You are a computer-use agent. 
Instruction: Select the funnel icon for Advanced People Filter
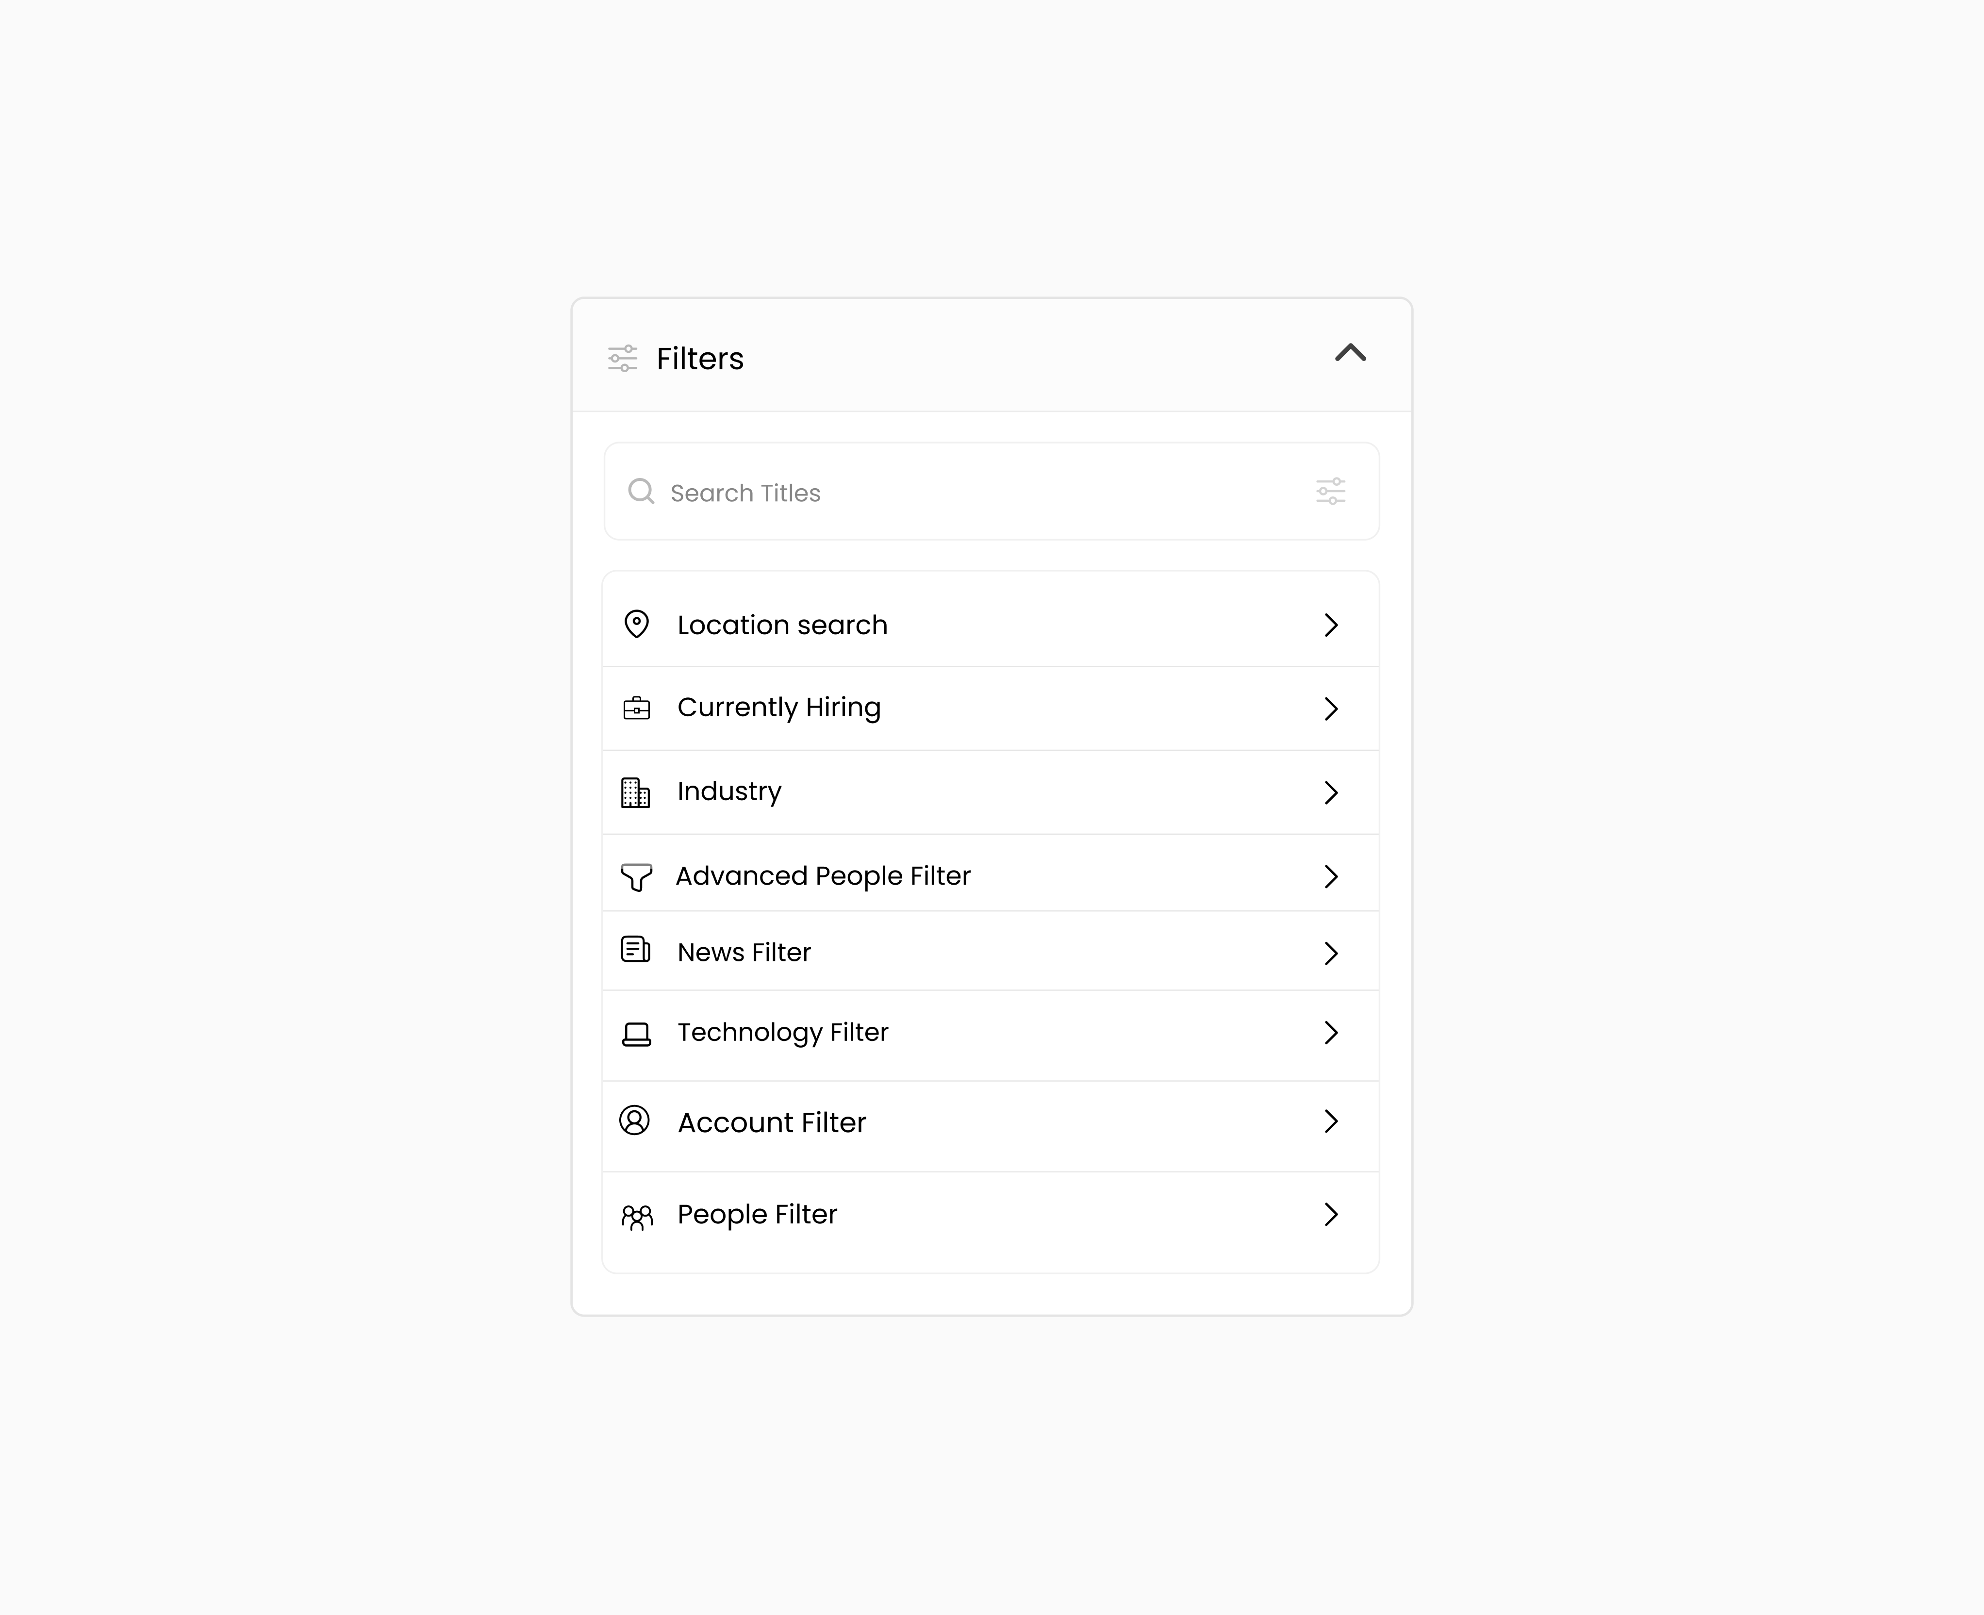pos(636,875)
